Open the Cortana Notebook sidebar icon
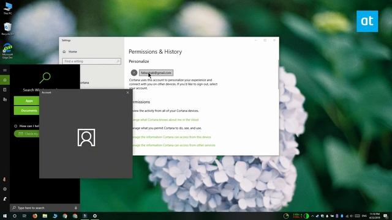The height and width of the screenshot is (220, 392). (x=5, y=90)
